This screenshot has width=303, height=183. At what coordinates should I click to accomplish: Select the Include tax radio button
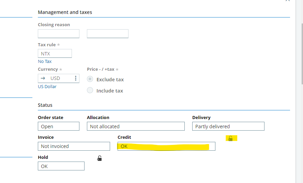click(x=90, y=90)
